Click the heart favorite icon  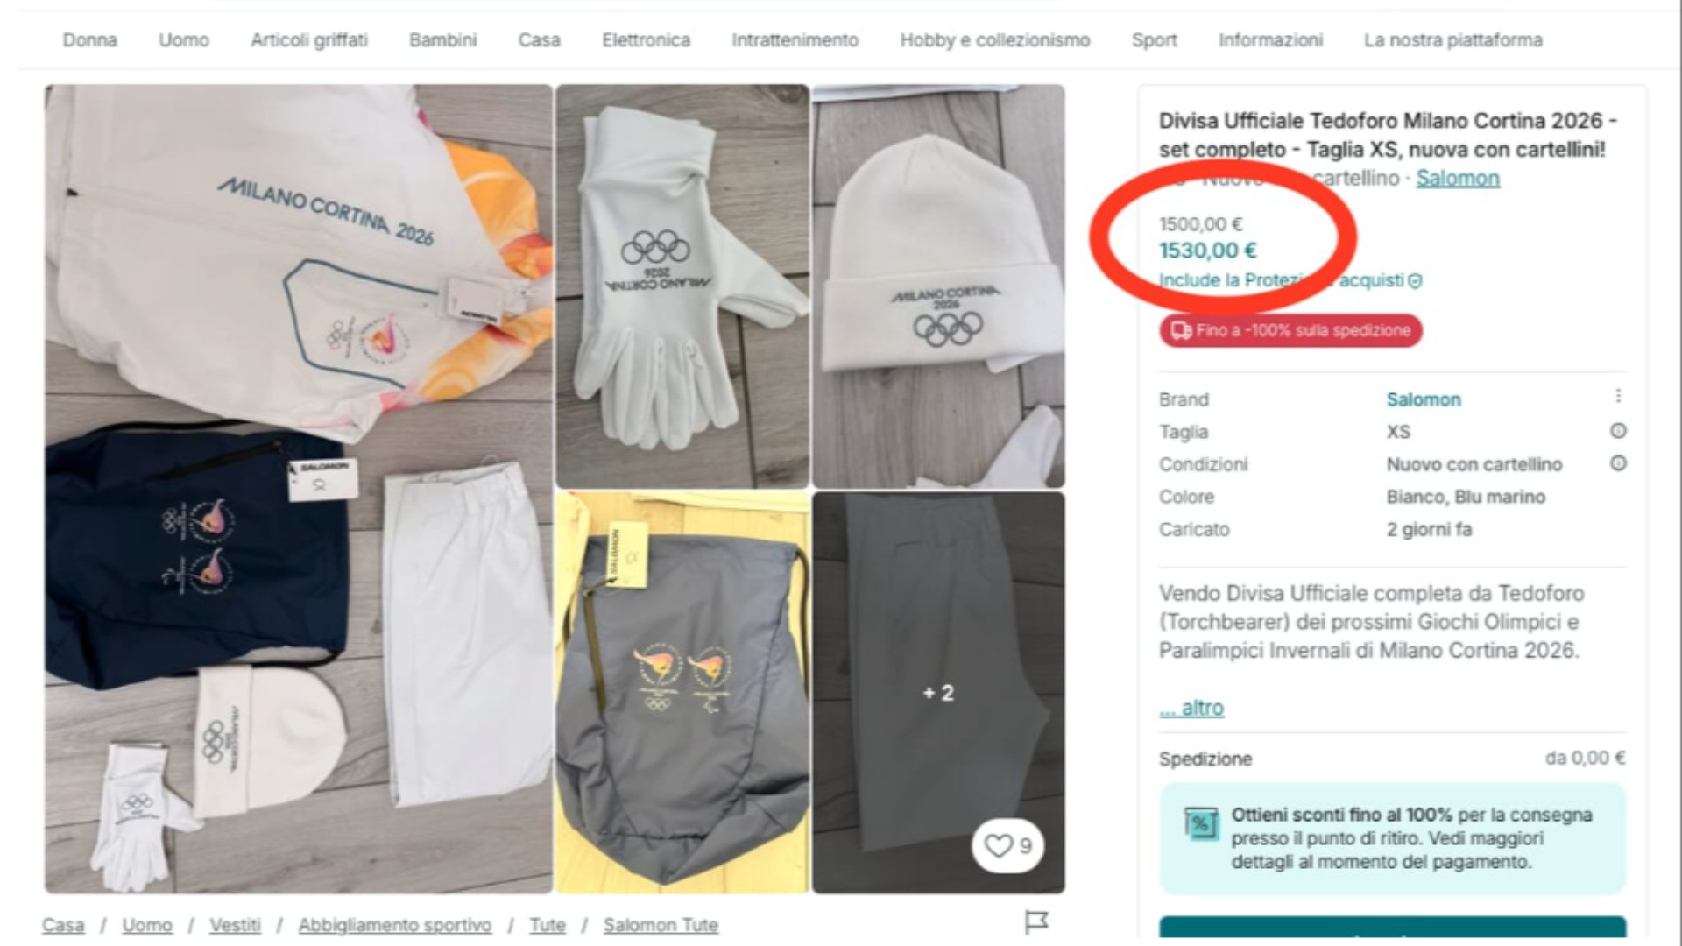(x=999, y=845)
